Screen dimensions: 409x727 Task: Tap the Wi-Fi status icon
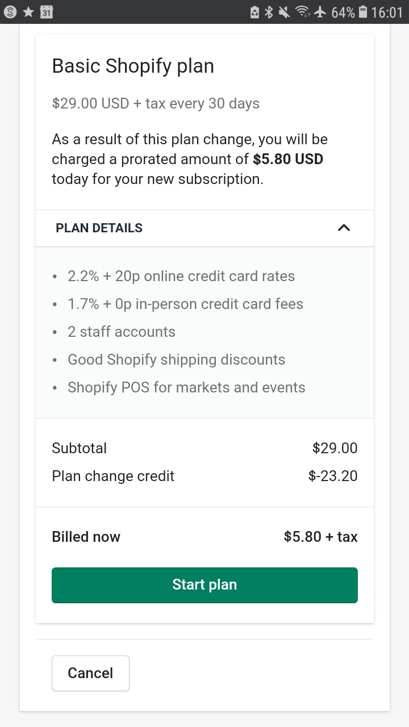(303, 12)
